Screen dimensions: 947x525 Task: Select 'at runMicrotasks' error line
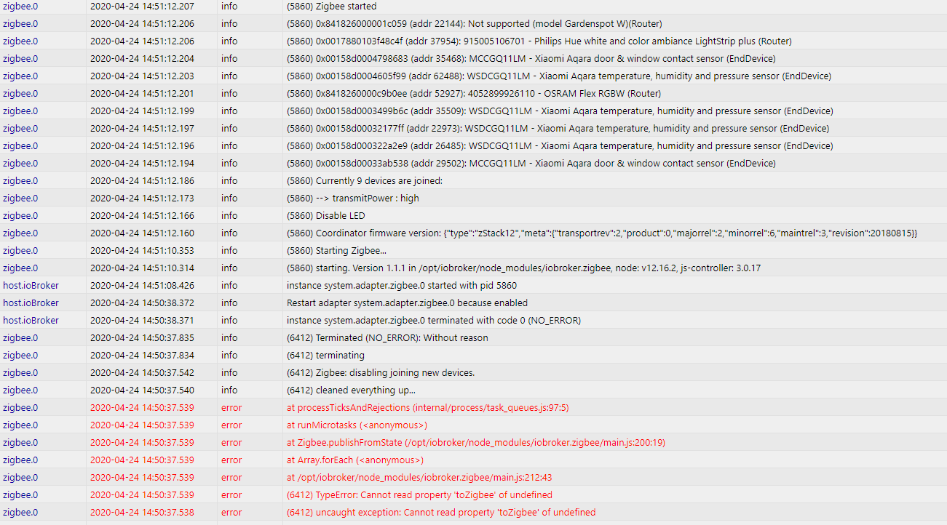[357, 425]
